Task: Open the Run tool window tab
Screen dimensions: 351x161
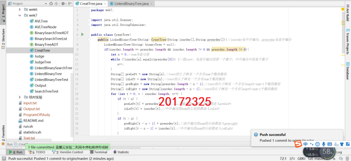Action: (x=16, y=152)
